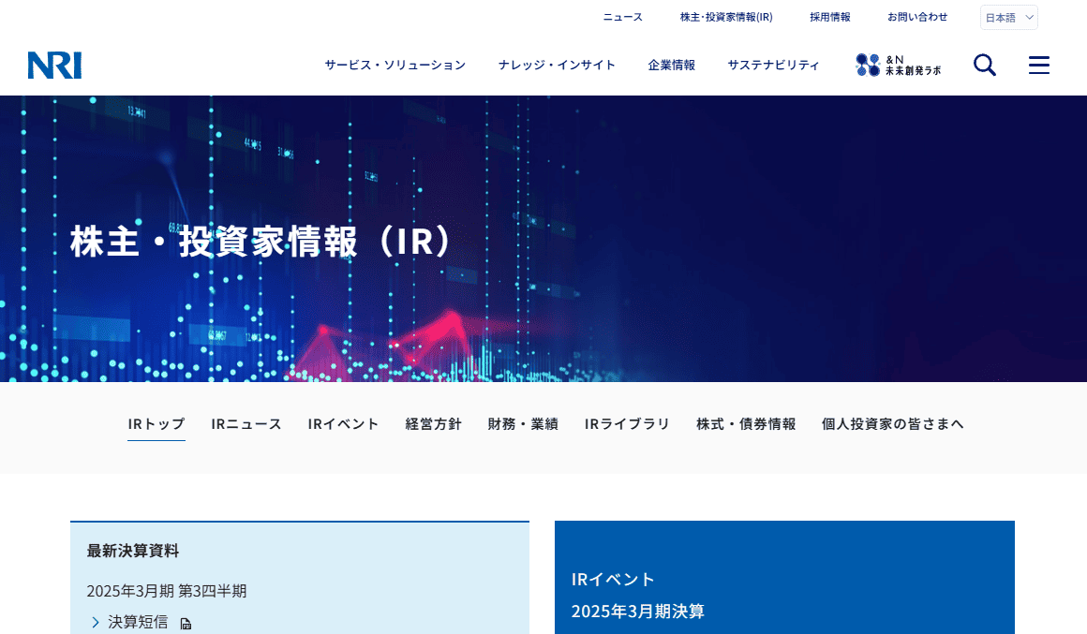Open the ナレッジ・インサイト menu
This screenshot has width=1087, height=634.
click(557, 66)
